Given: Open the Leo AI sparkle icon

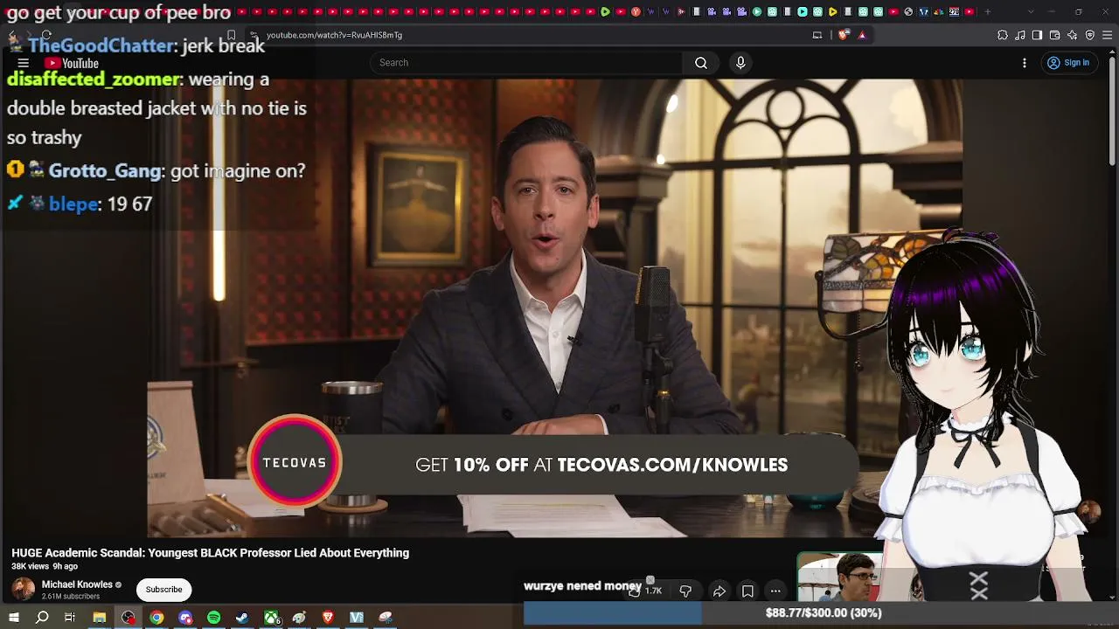Looking at the screenshot, I should pos(1073,35).
